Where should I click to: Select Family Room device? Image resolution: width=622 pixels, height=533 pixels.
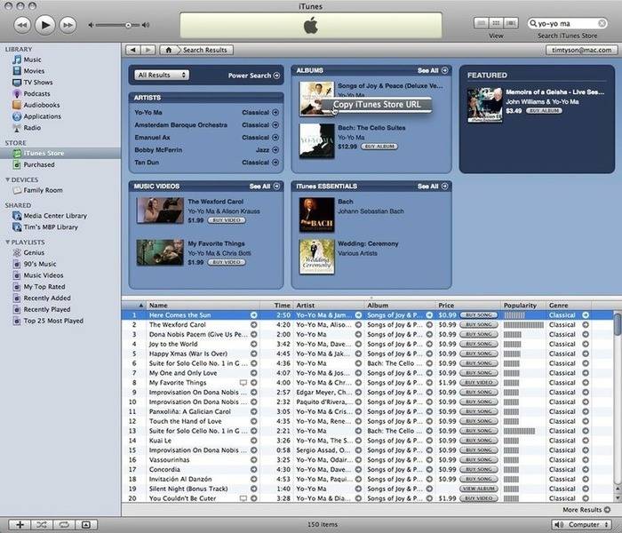point(43,190)
